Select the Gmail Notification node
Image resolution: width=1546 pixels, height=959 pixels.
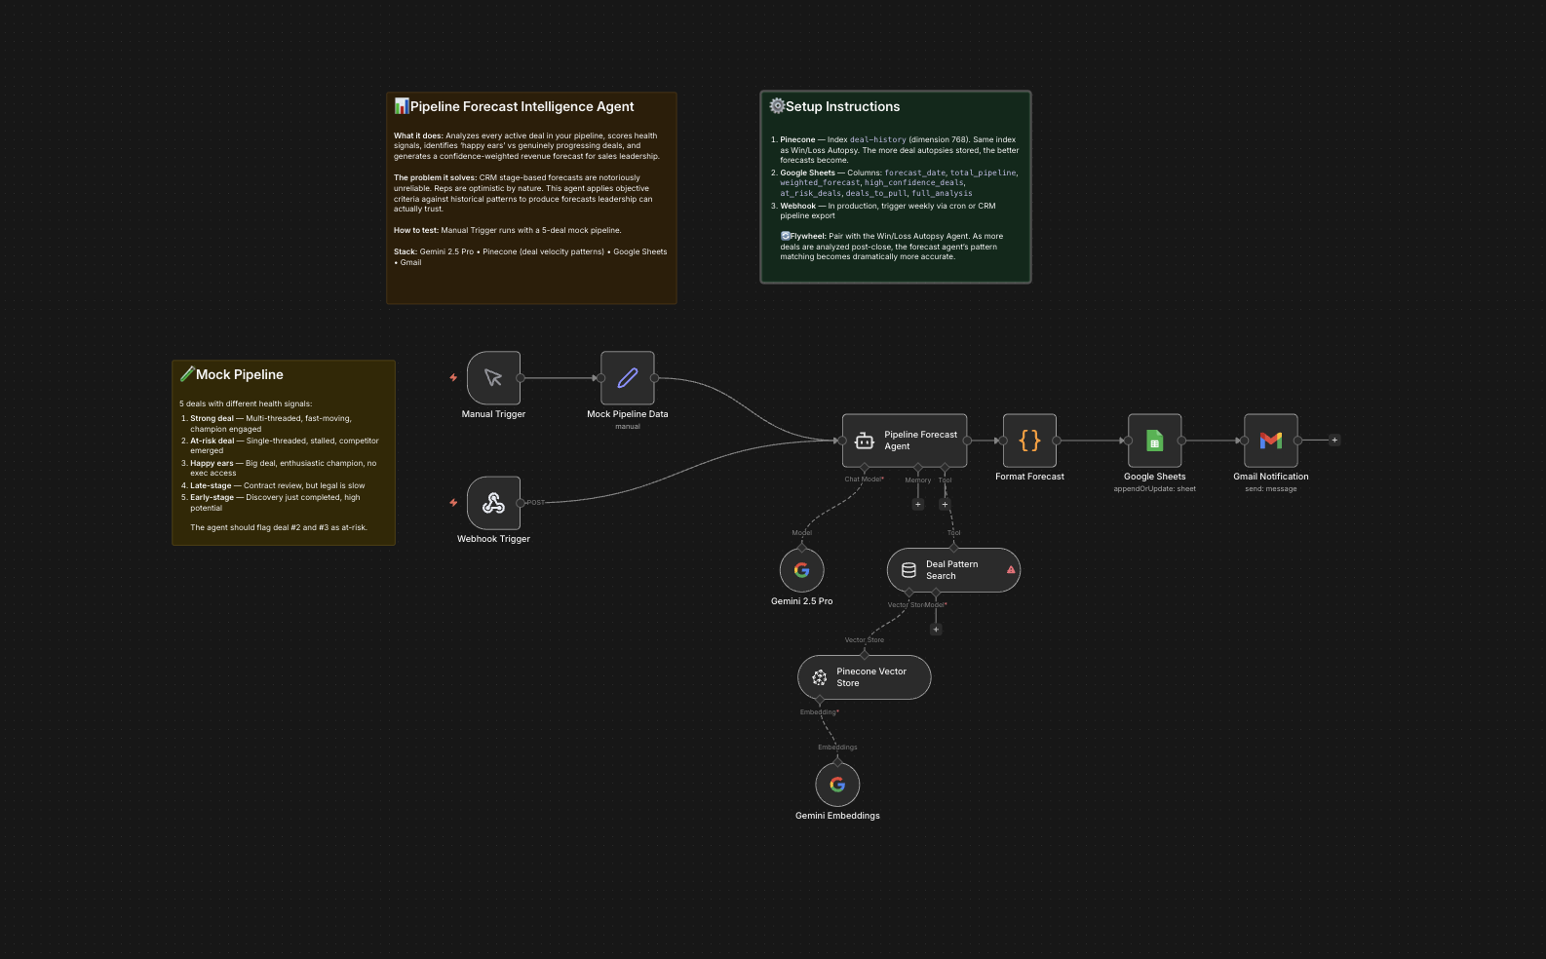point(1270,441)
